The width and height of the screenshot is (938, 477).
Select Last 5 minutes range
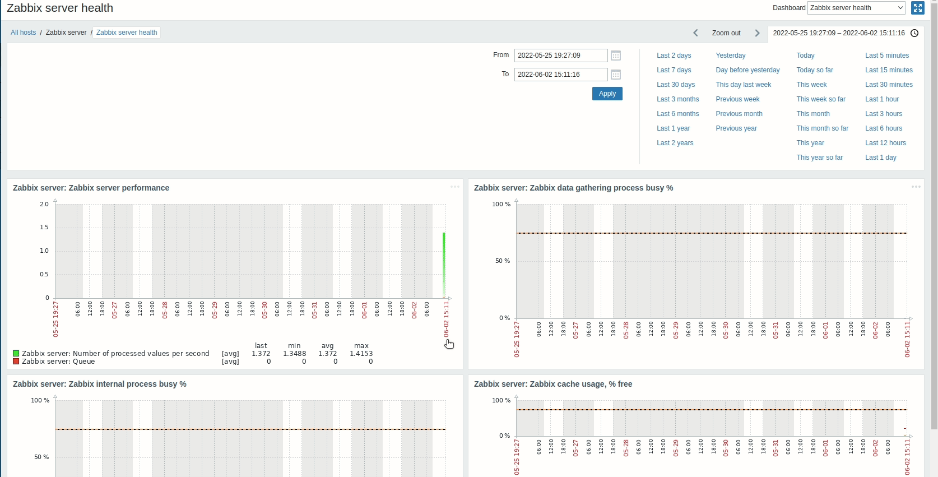tap(887, 55)
